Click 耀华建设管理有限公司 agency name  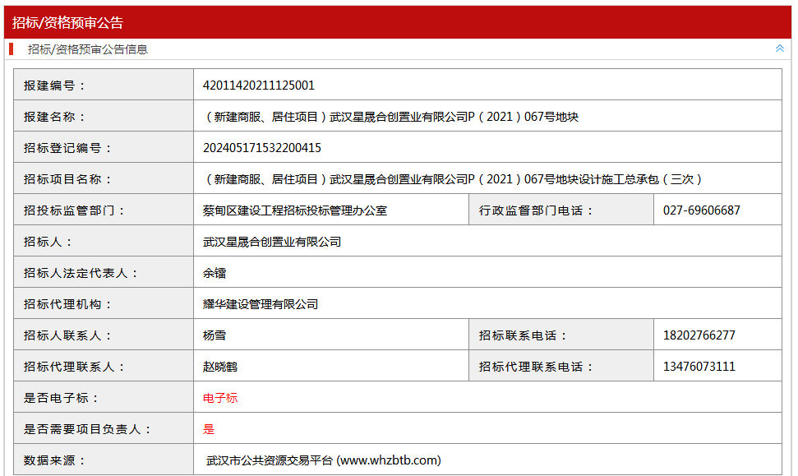point(261,304)
